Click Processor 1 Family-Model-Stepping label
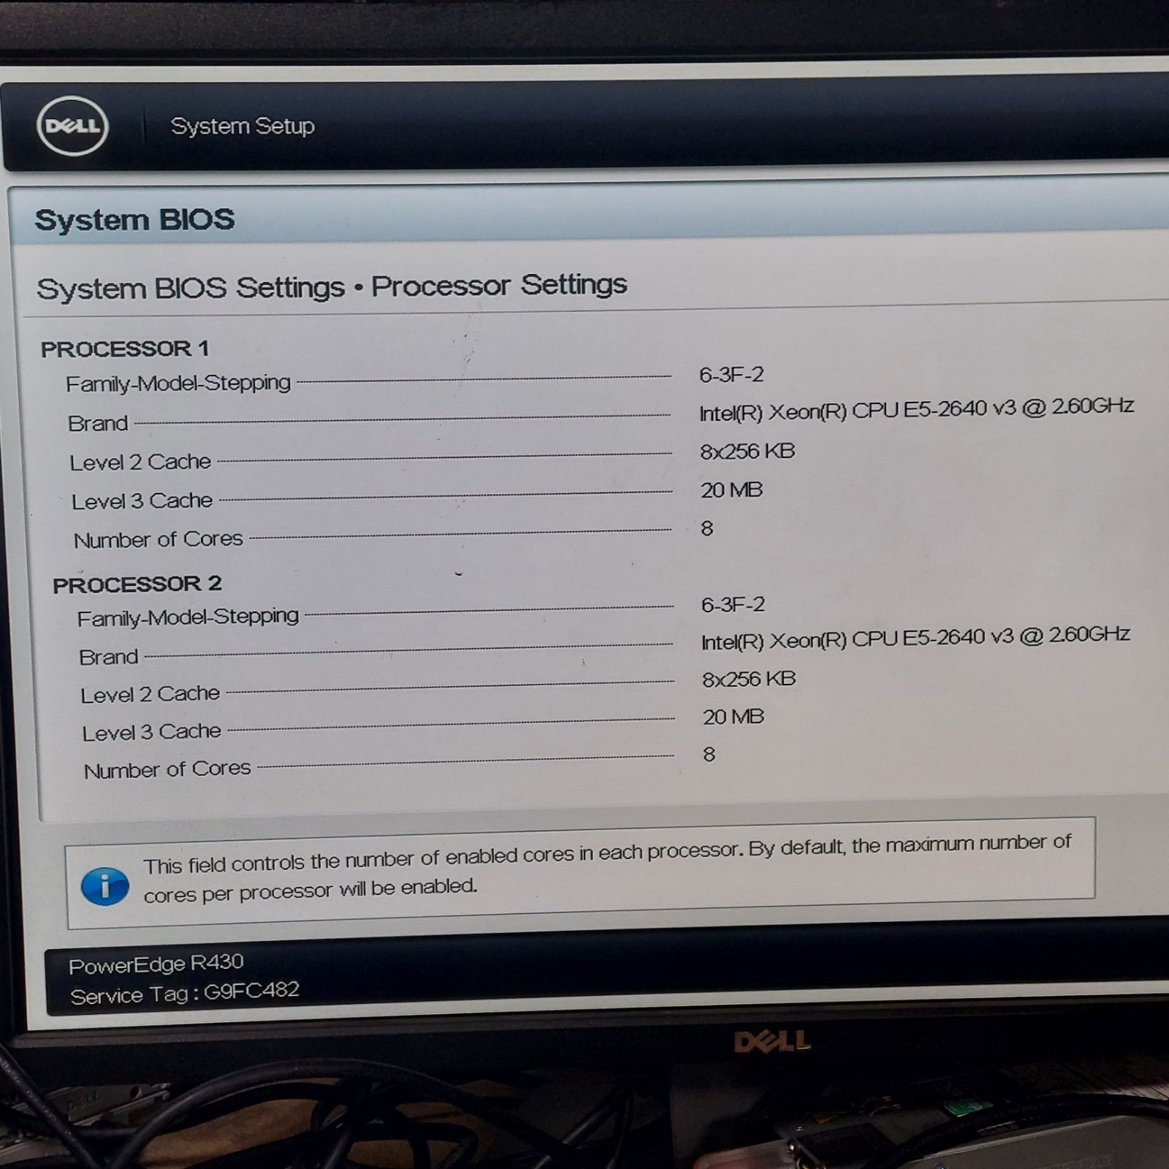 [178, 383]
